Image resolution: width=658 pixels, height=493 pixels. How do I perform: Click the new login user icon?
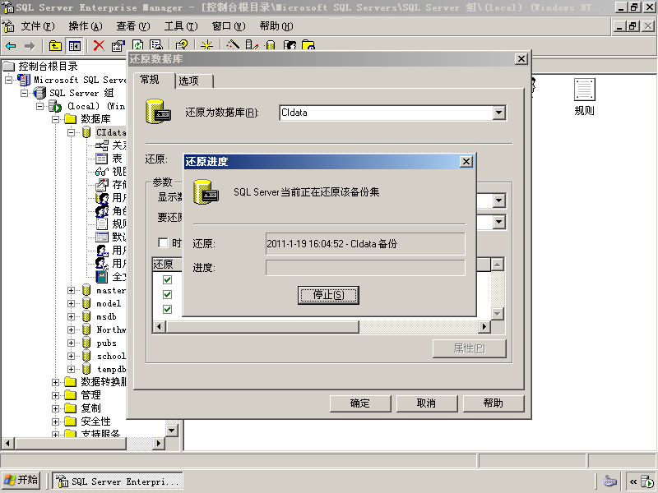coord(290,45)
